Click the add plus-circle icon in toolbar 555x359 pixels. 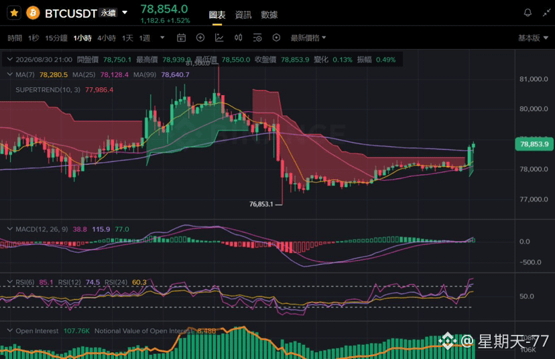(200, 38)
